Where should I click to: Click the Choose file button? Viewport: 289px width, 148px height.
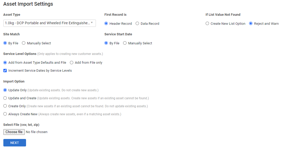coord(14,132)
